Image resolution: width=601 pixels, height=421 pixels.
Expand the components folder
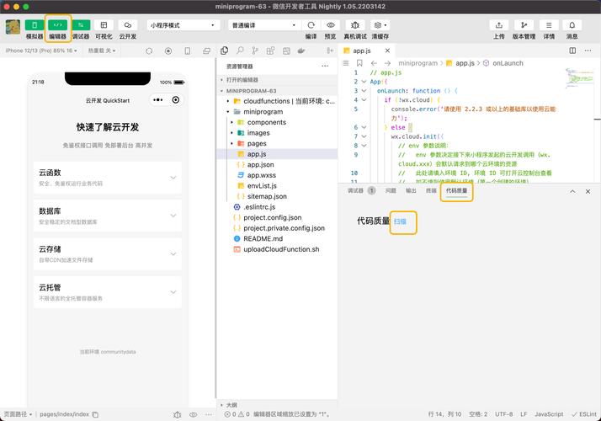coord(277,122)
